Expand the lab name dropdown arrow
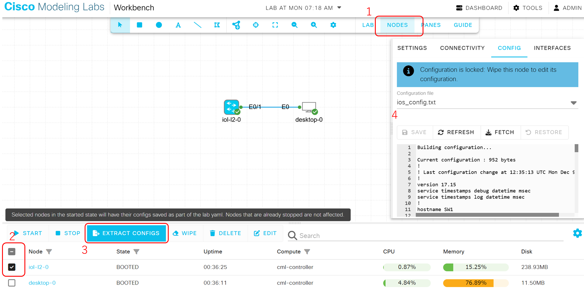The height and width of the screenshot is (302, 584). coord(339,8)
